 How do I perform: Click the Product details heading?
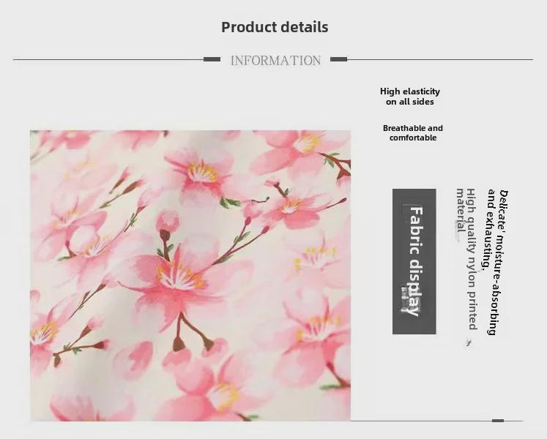tap(275, 27)
